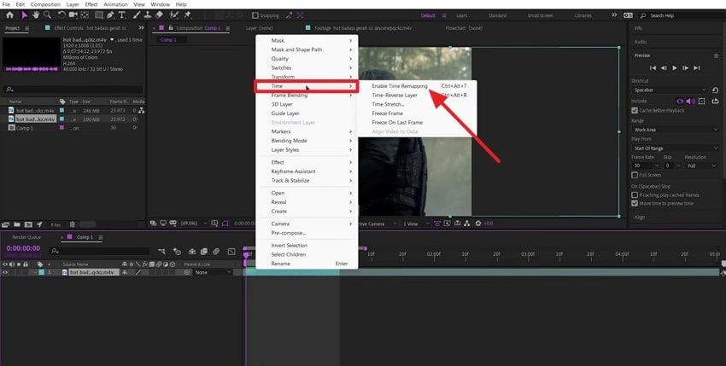Open the Range Work Area dropdown
The width and height of the screenshot is (726, 366).
[x=675, y=130]
